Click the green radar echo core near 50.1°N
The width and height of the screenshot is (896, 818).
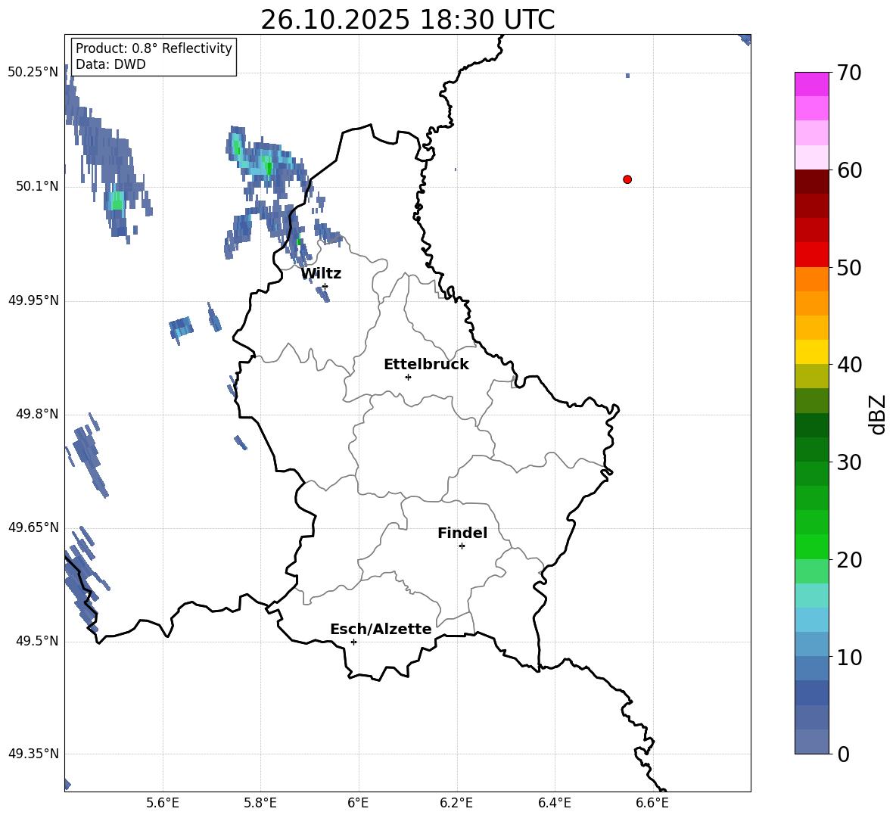(117, 201)
